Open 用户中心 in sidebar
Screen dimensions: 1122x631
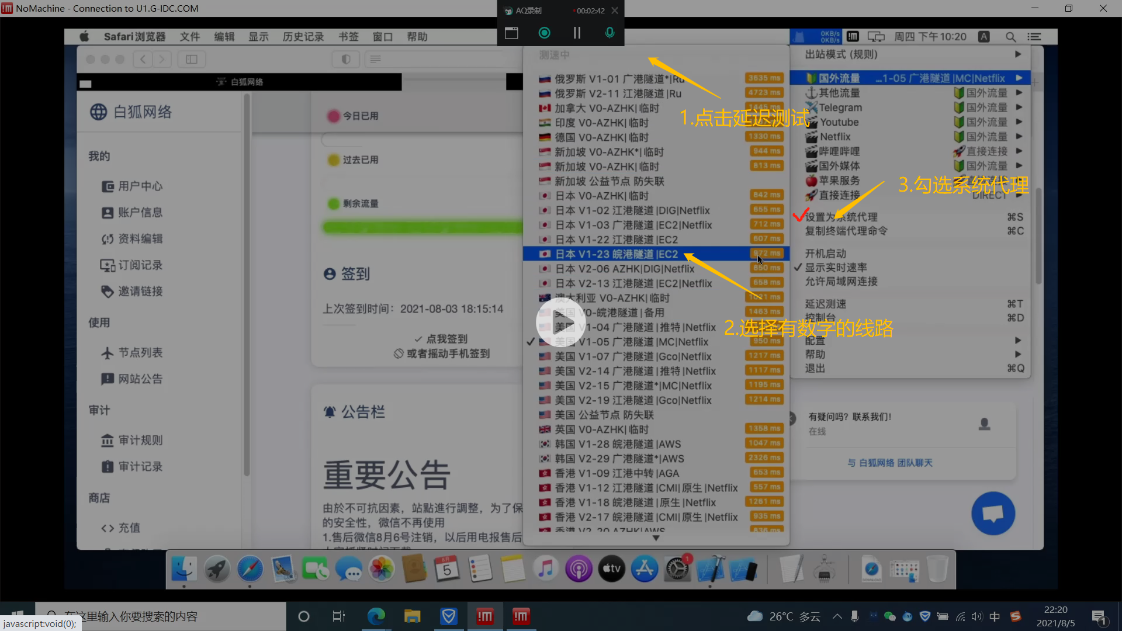pos(133,186)
